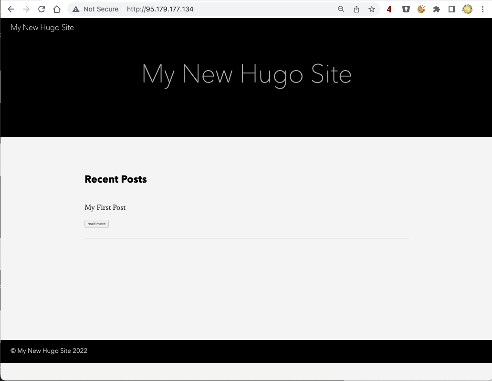
Task: Click the browser forward arrow
Action: [x=26, y=9]
